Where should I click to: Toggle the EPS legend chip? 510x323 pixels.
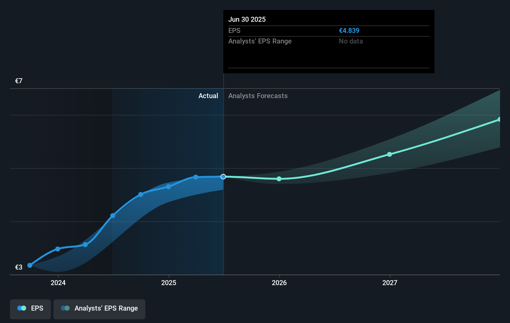click(x=30, y=308)
